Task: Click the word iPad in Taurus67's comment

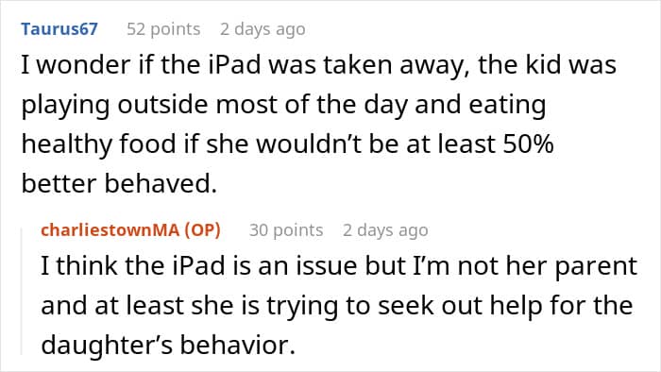Action: (x=234, y=65)
